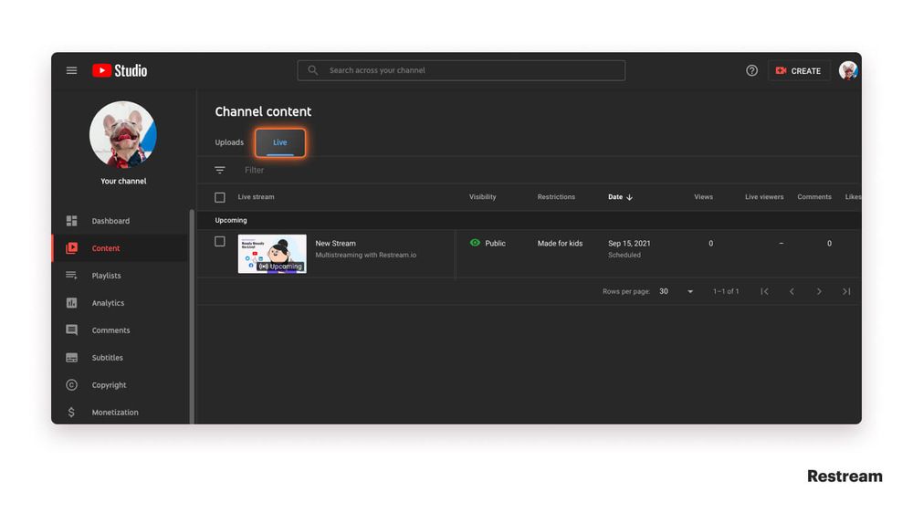The width and height of the screenshot is (913, 513).
Task: Click the Restrictions column header
Action: tap(556, 197)
